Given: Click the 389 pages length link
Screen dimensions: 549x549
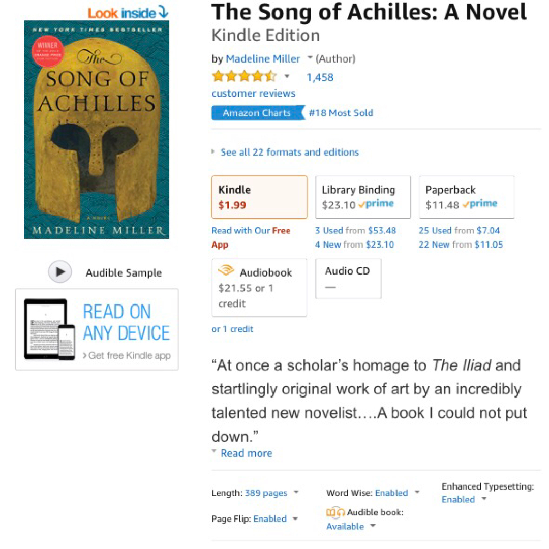Looking at the screenshot, I should click(266, 493).
